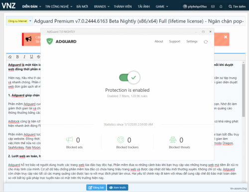Click the 'SeaMonkey' word in editor
Screen dimensions: 249x192
[16, 148]
